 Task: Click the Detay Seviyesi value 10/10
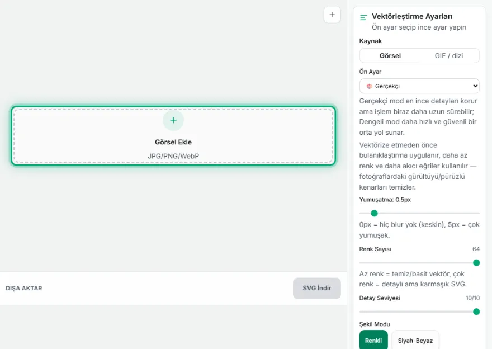(472, 298)
